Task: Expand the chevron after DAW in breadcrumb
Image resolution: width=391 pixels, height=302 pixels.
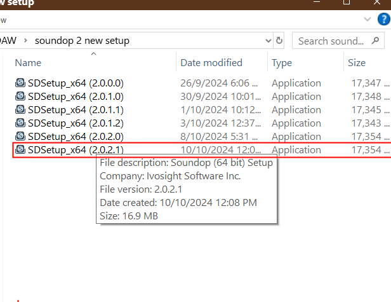Action: tap(25, 41)
